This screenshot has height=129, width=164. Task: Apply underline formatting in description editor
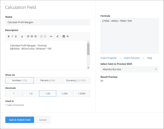16,36
